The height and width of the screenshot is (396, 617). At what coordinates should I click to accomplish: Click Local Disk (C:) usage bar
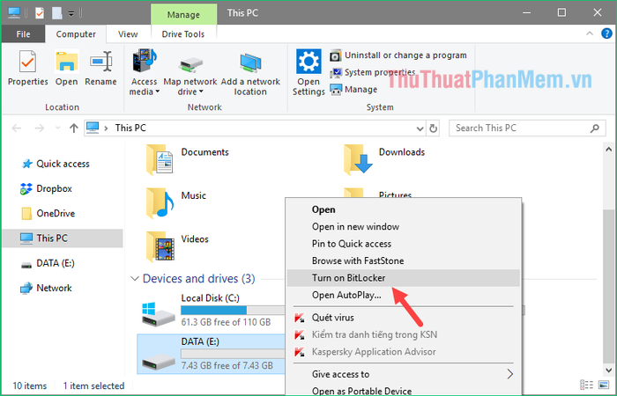coord(233,311)
